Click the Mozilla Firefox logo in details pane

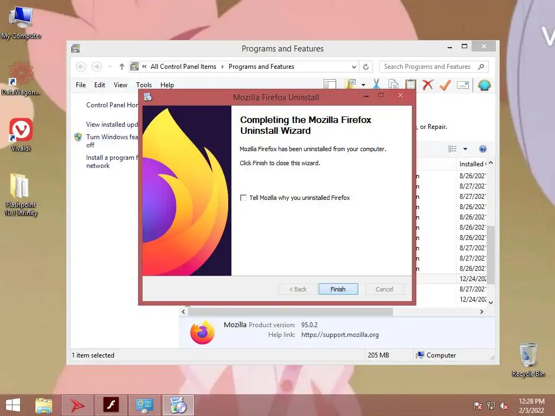202,332
